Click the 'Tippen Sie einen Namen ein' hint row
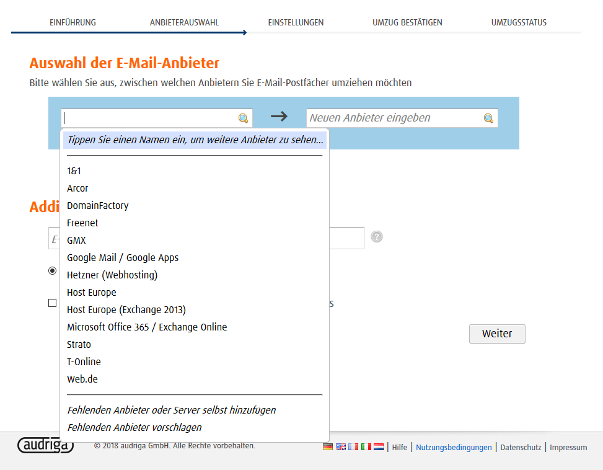 [x=195, y=140]
